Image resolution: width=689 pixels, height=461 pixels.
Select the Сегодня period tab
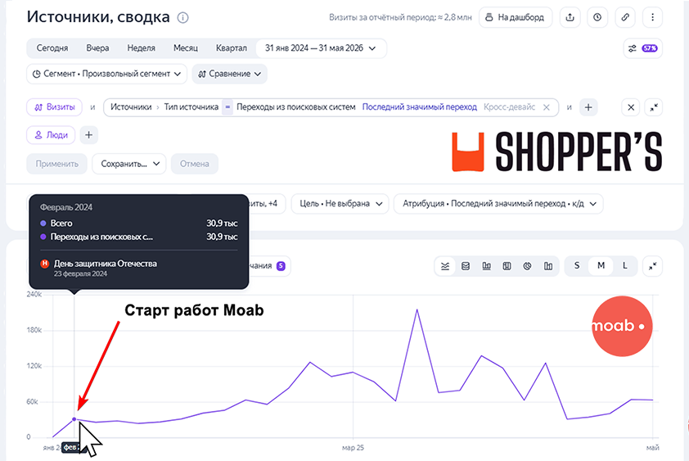coord(52,48)
